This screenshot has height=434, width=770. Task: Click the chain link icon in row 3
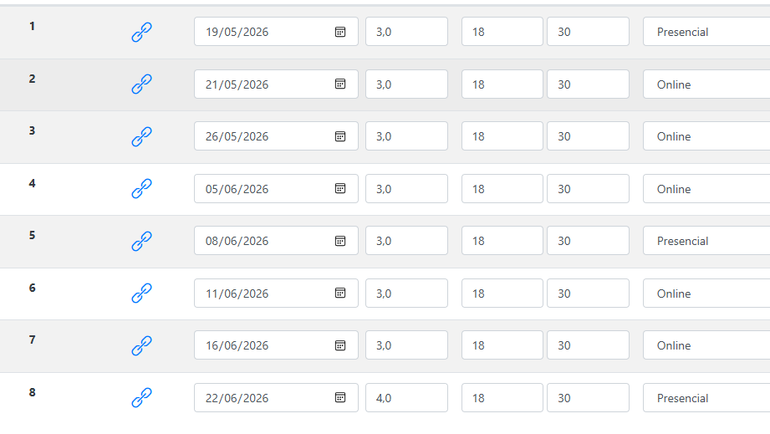(x=141, y=137)
